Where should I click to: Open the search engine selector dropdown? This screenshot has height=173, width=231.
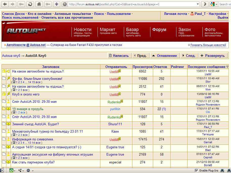(x=213, y=4)
